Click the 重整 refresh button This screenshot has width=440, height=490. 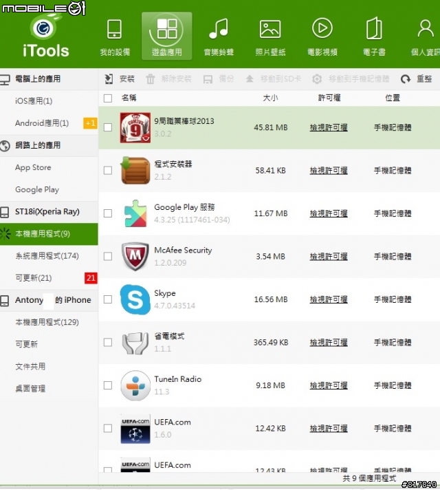417,78
